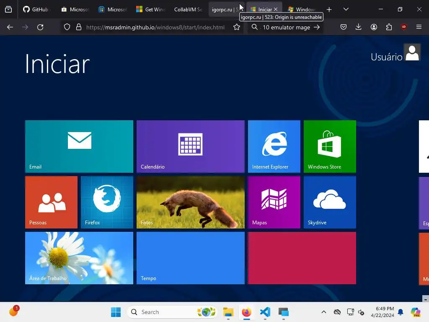The height and width of the screenshot is (322, 429).
Task: Open Copilot preview from taskbar
Action: click(x=415, y=312)
